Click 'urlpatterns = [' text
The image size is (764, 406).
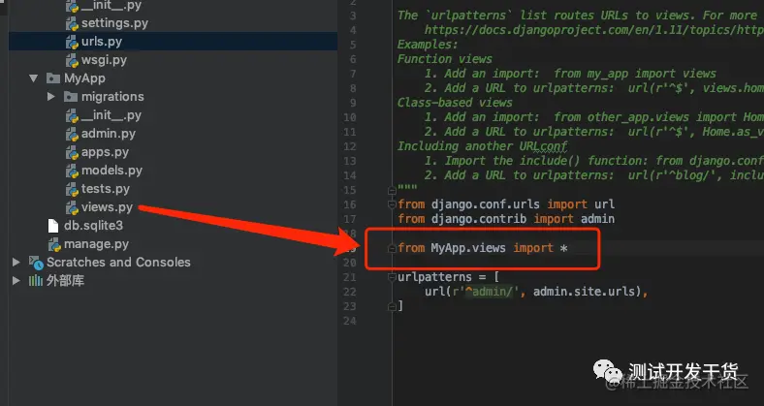click(x=448, y=277)
